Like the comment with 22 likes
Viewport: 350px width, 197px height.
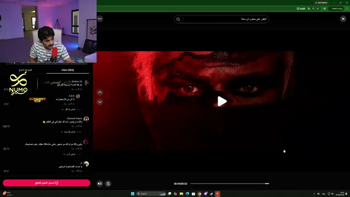point(8,149)
